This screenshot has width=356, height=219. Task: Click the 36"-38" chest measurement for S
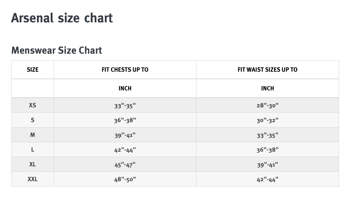pyautogui.click(x=125, y=120)
